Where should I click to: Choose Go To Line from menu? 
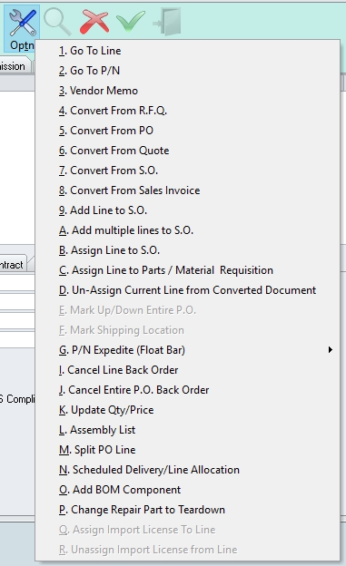pos(187,51)
